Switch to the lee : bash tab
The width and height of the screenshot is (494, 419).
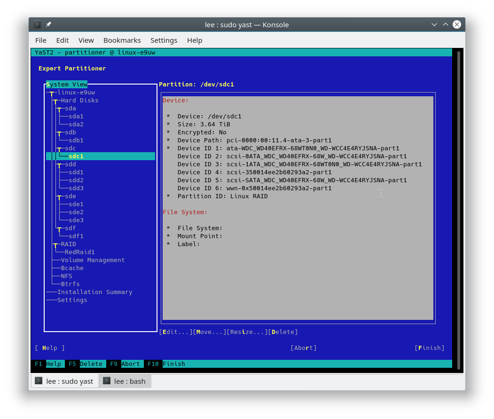(x=130, y=380)
